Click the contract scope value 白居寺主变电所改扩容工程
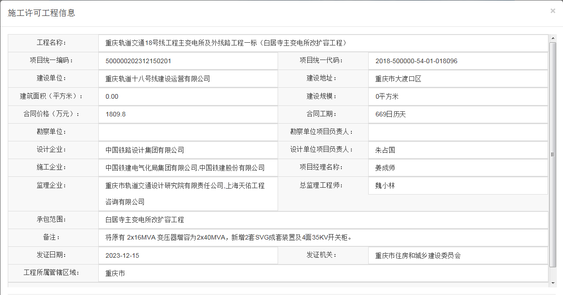Image resolution: width=563 pixels, height=295 pixels. [145, 220]
